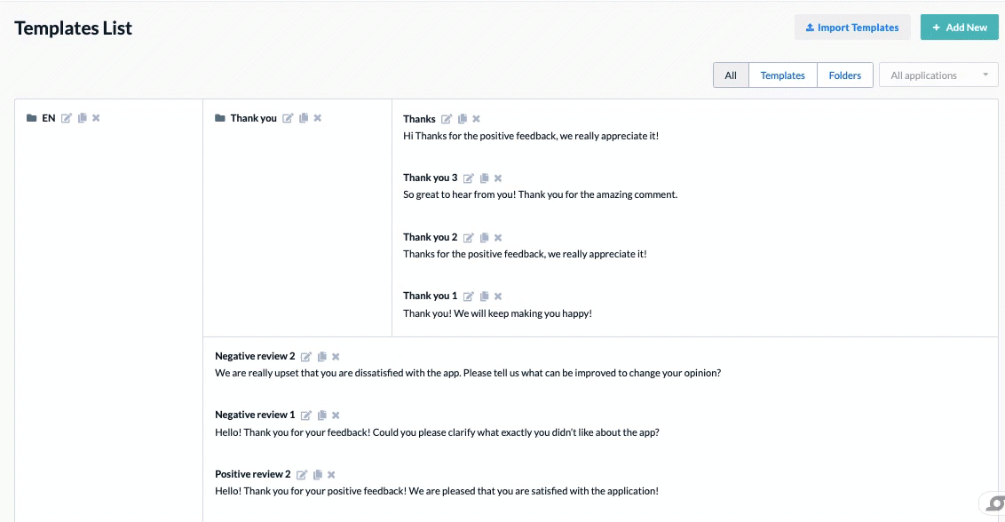
Task: Delete the Thank you 2 template
Action: (x=498, y=238)
